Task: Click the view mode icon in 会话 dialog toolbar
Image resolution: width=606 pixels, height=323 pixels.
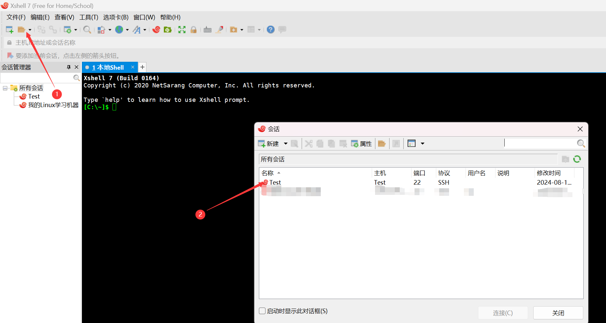Action: pyautogui.click(x=412, y=144)
